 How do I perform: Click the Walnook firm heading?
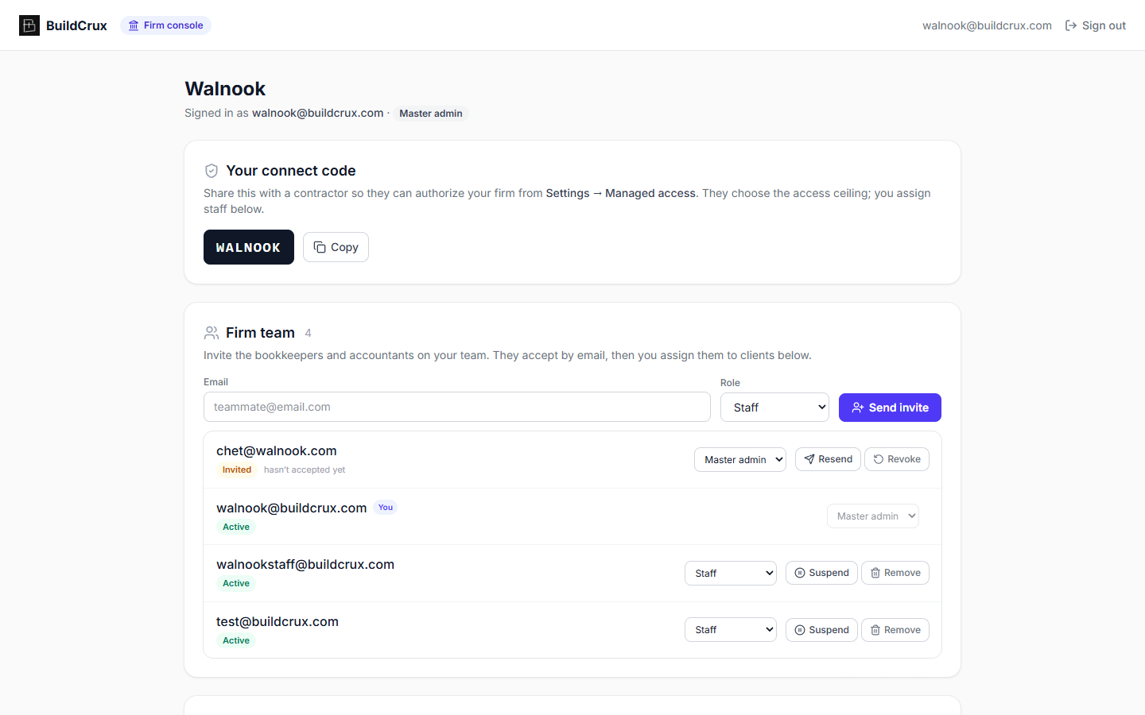[x=225, y=89]
